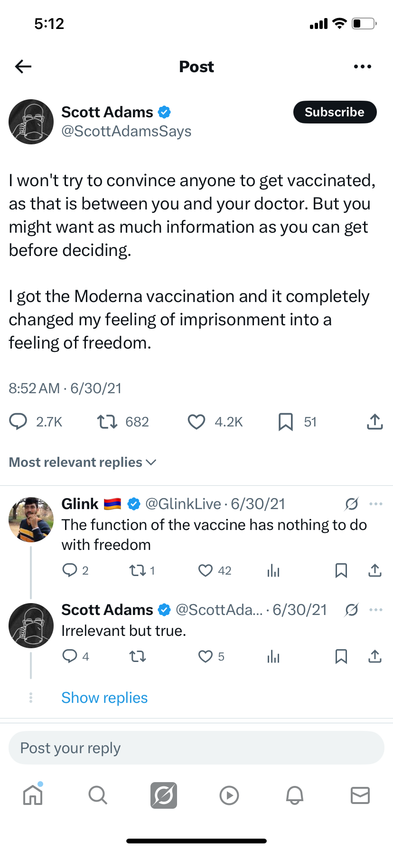393x851 pixels.
Task: Open the three-dot post options menu
Action: (363, 66)
